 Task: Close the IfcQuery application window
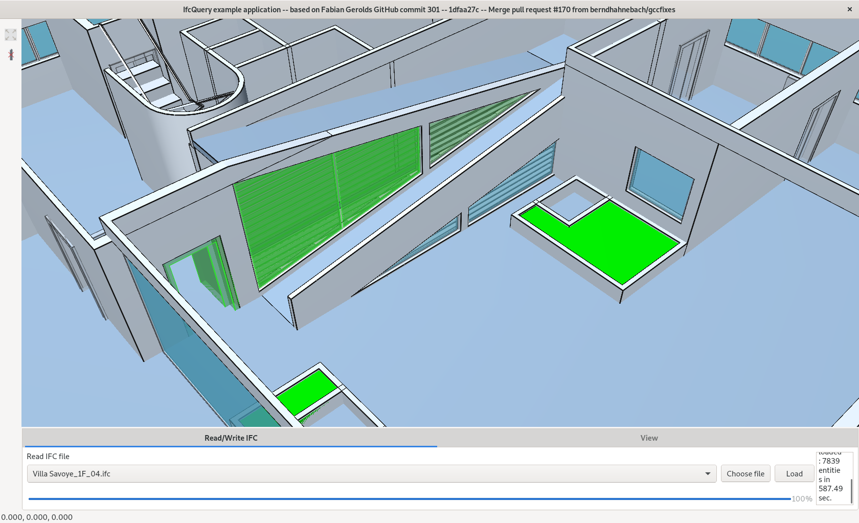pyautogui.click(x=849, y=9)
